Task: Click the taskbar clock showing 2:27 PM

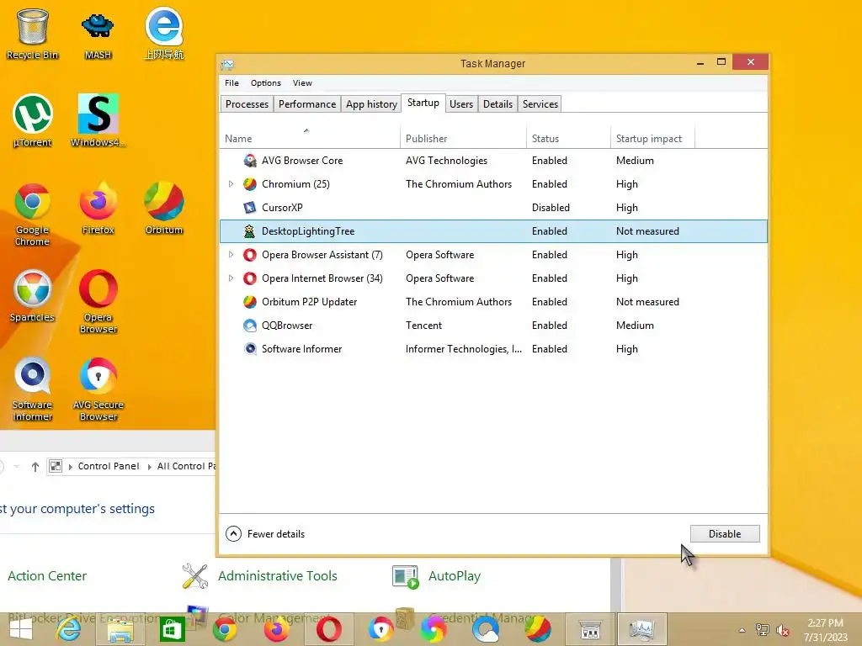Action: tap(825, 630)
